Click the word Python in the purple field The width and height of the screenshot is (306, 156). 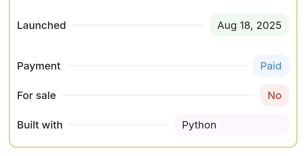pos(199,125)
